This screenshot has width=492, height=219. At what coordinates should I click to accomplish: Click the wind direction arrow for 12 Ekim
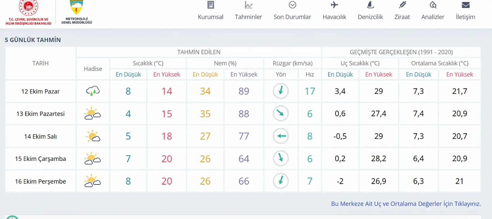tap(281, 91)
